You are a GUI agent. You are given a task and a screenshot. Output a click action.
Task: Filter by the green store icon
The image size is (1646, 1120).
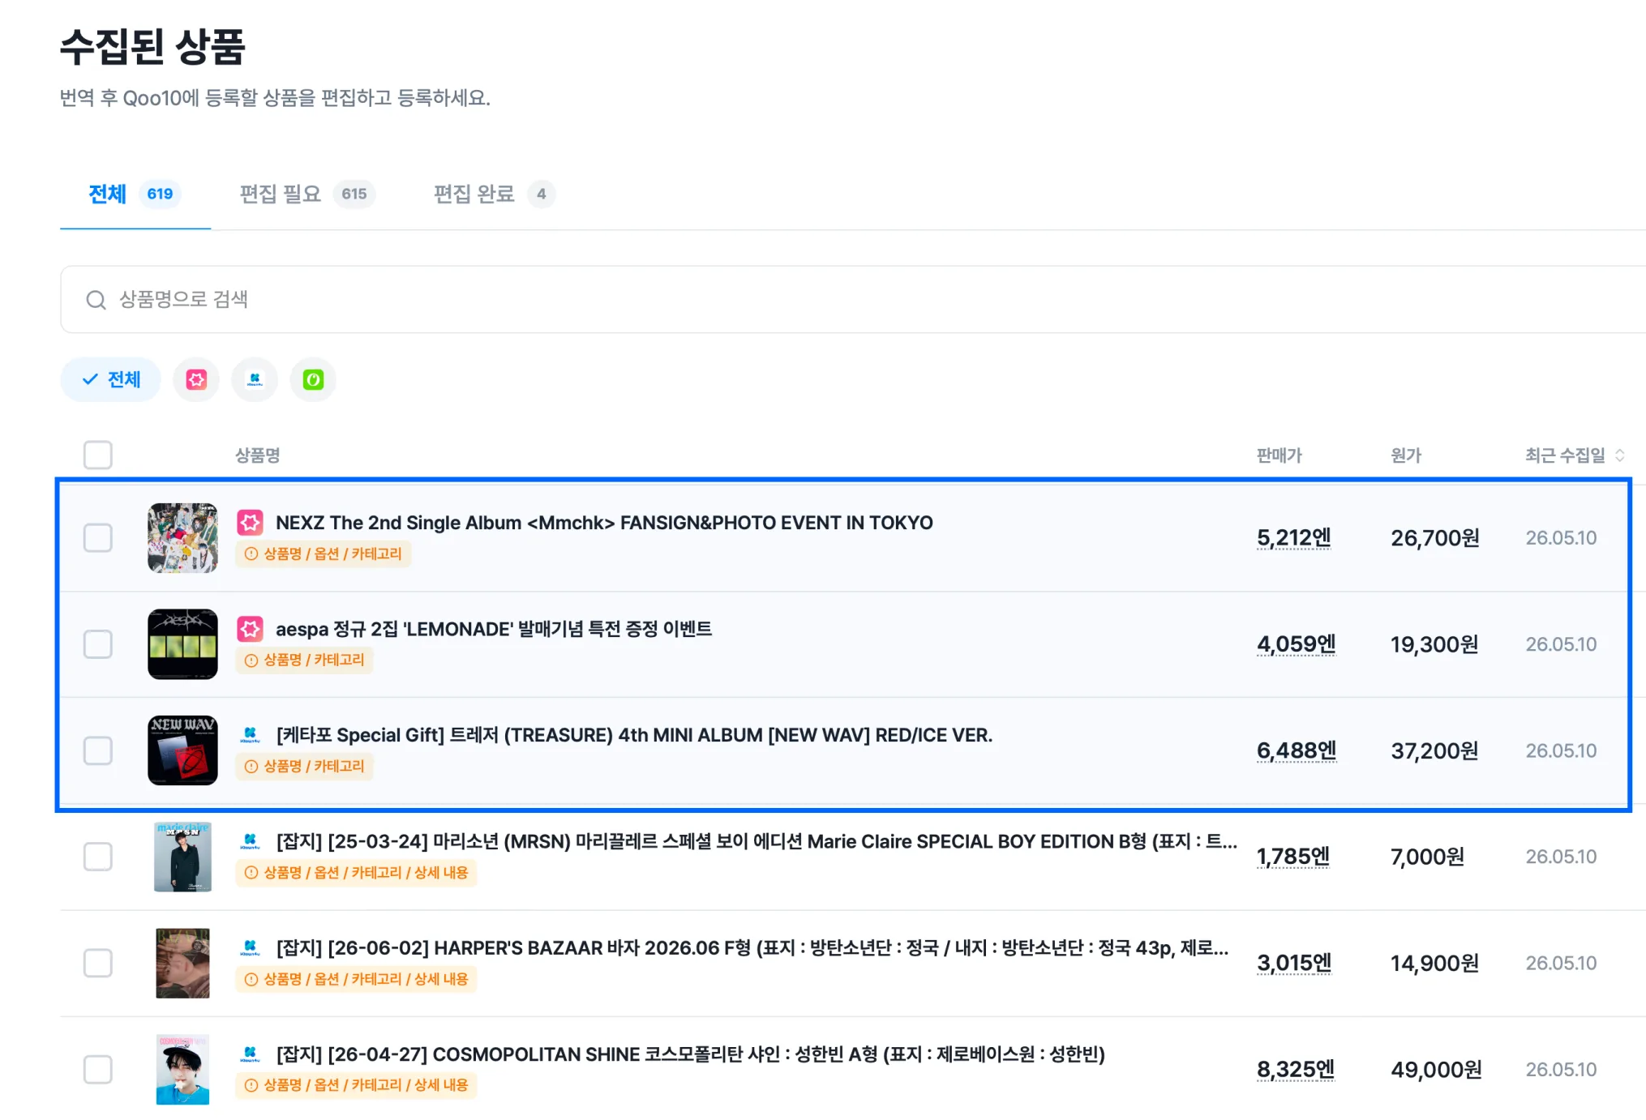click(x=313, y=379)
